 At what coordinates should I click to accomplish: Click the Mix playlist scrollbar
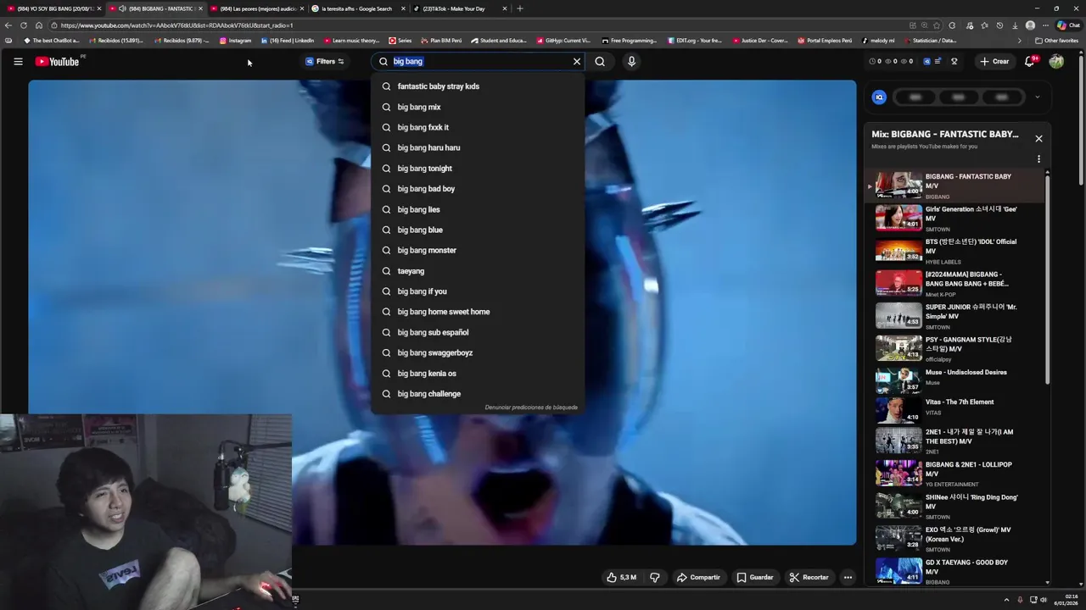pos(1047,280)
